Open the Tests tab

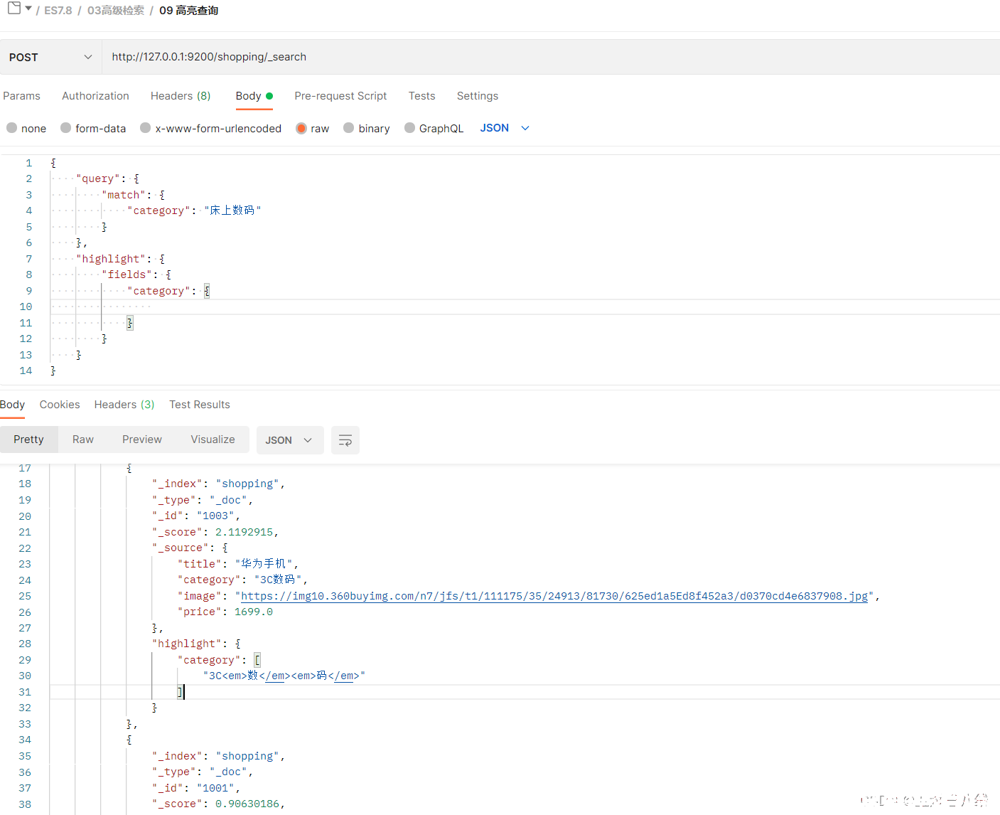click(421, 96)
